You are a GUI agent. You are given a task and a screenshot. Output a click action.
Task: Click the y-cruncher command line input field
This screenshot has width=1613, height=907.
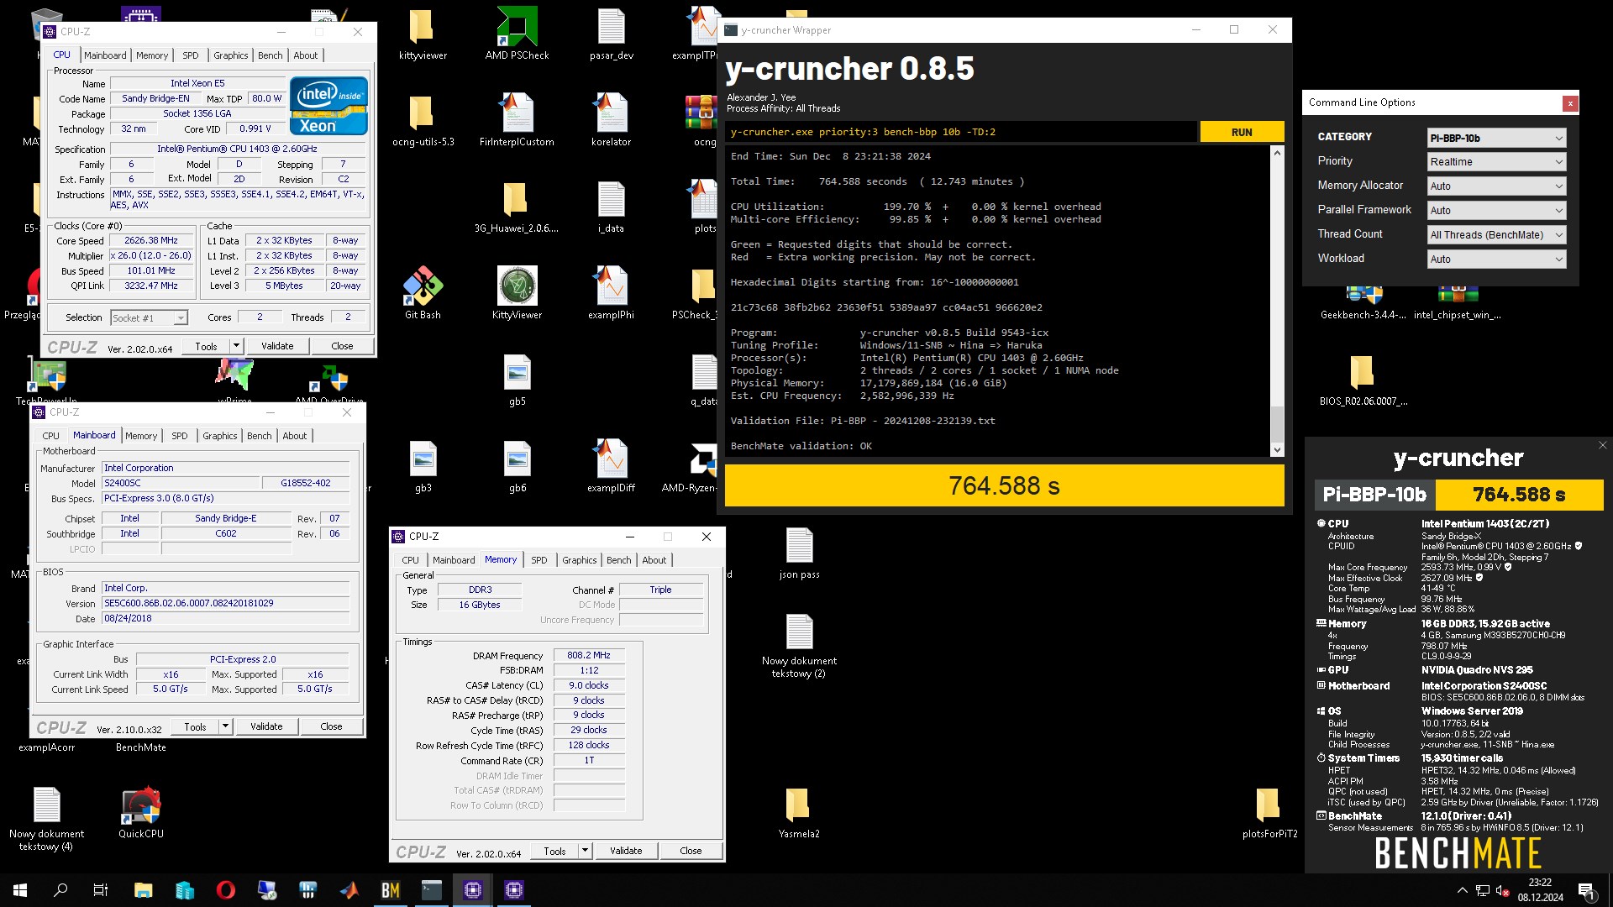click(961, 132)
